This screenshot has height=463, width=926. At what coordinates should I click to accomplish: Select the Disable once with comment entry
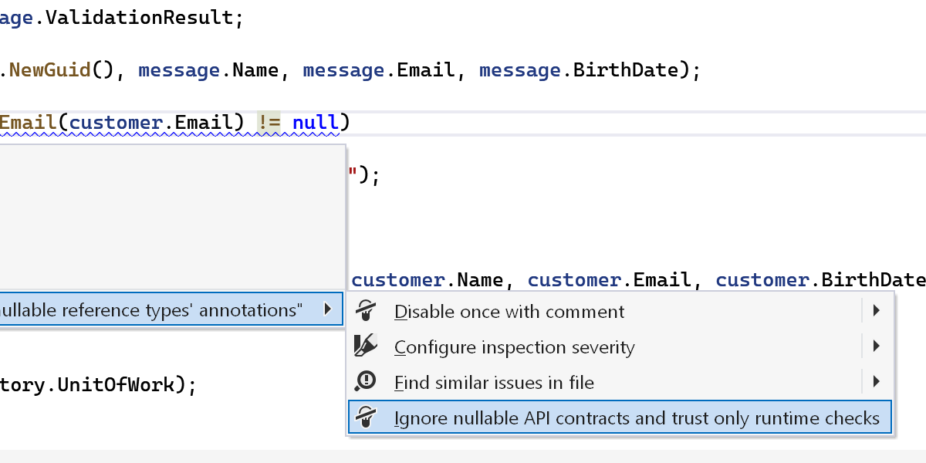point(509,312)
